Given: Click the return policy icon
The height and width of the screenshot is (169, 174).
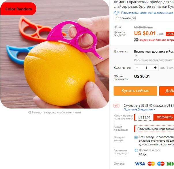Looking at the screenshot, I should pyautogui.click(x=136, y=137).
